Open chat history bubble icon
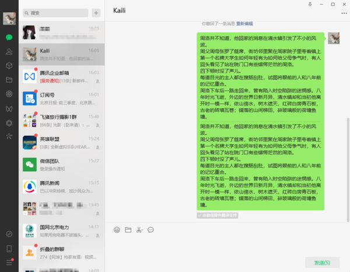Image resolution: width=350 pixels, height=272 pixels. pos(150,230)
